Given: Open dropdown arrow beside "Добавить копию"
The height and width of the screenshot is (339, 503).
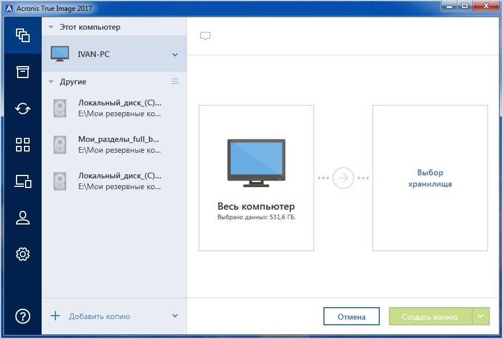Looking at the screenshot, I should (x=175, y=316).
